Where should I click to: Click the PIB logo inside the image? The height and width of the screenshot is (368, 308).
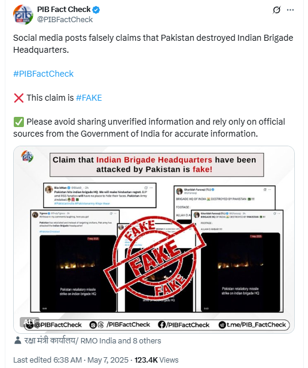pyautogui.click(x=27, y=156)
